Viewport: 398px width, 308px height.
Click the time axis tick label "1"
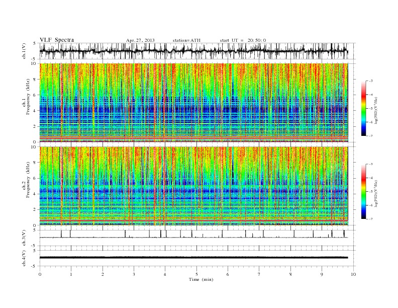(71, 274)
